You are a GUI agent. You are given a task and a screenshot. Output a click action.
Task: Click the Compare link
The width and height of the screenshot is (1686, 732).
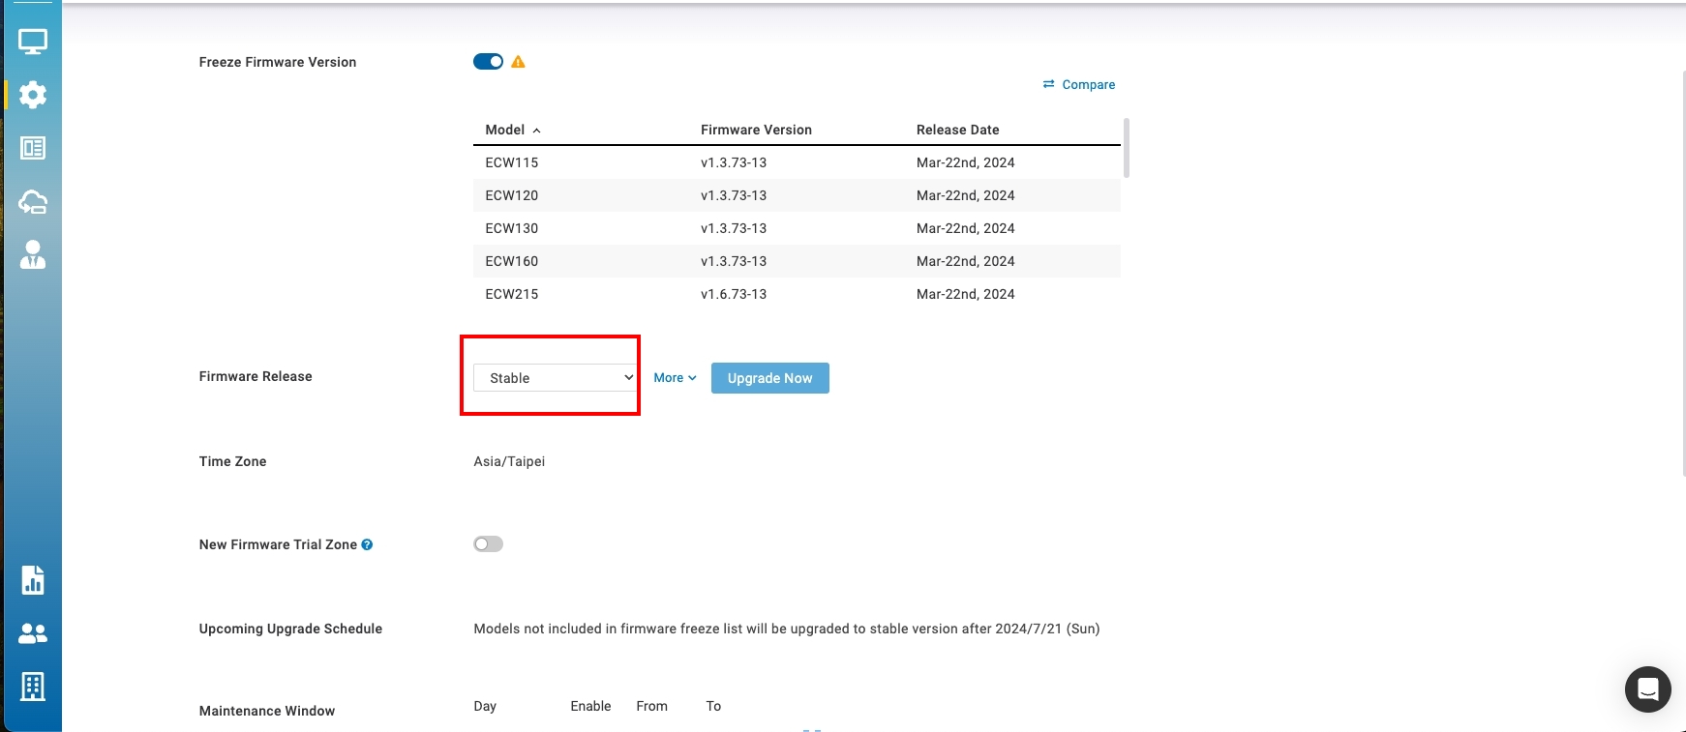(x=1079, y=85)
